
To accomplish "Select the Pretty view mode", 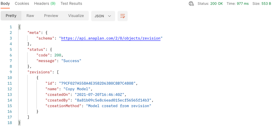I will click(x=11, y=16).
